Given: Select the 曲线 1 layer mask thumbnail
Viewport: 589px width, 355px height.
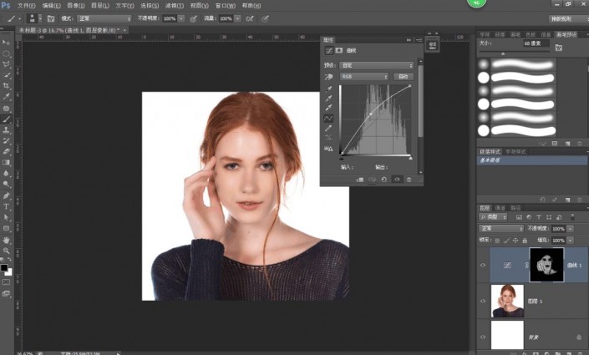Looking at the screenshot, I should tap(546, 264).
